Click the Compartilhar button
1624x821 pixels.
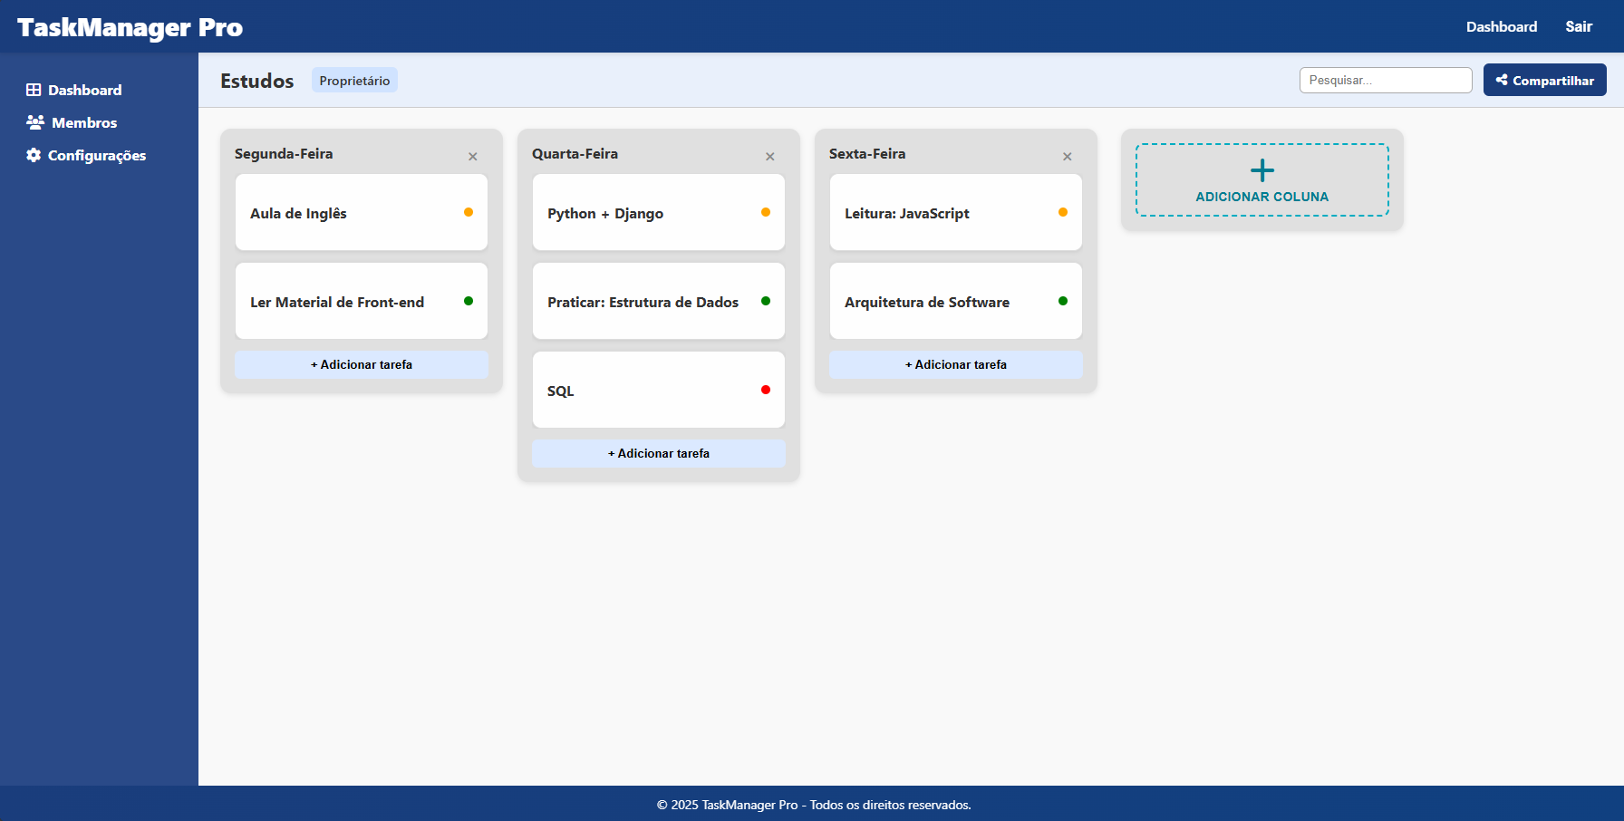(1545, 80)
